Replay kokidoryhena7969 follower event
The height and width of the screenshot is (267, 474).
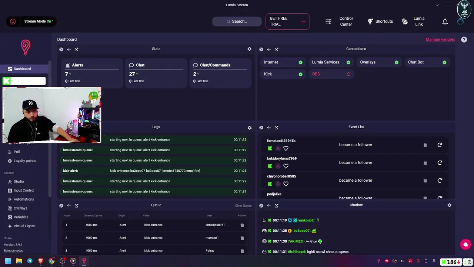(440, 163)
